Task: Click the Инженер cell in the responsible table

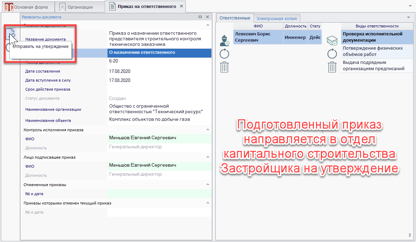Action: (295, 37)
